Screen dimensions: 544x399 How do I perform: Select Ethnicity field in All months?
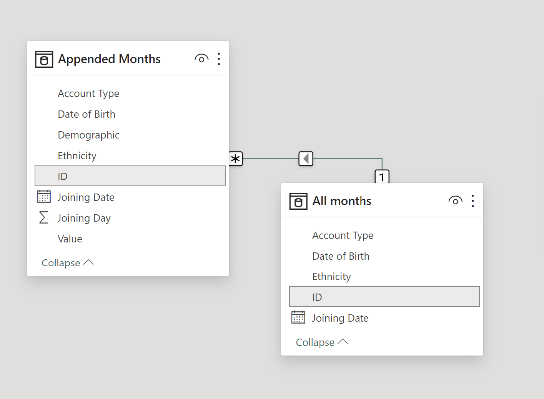click(331, 277)
